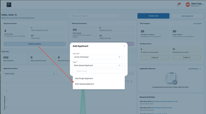
Task: Choose Bulk Upload Applicant in the list
Action: pos(84,84)
